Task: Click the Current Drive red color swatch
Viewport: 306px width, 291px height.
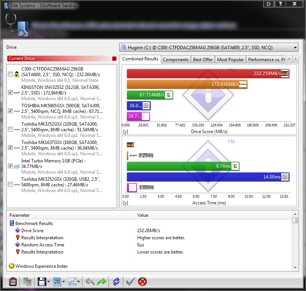Action: point(114,58)
